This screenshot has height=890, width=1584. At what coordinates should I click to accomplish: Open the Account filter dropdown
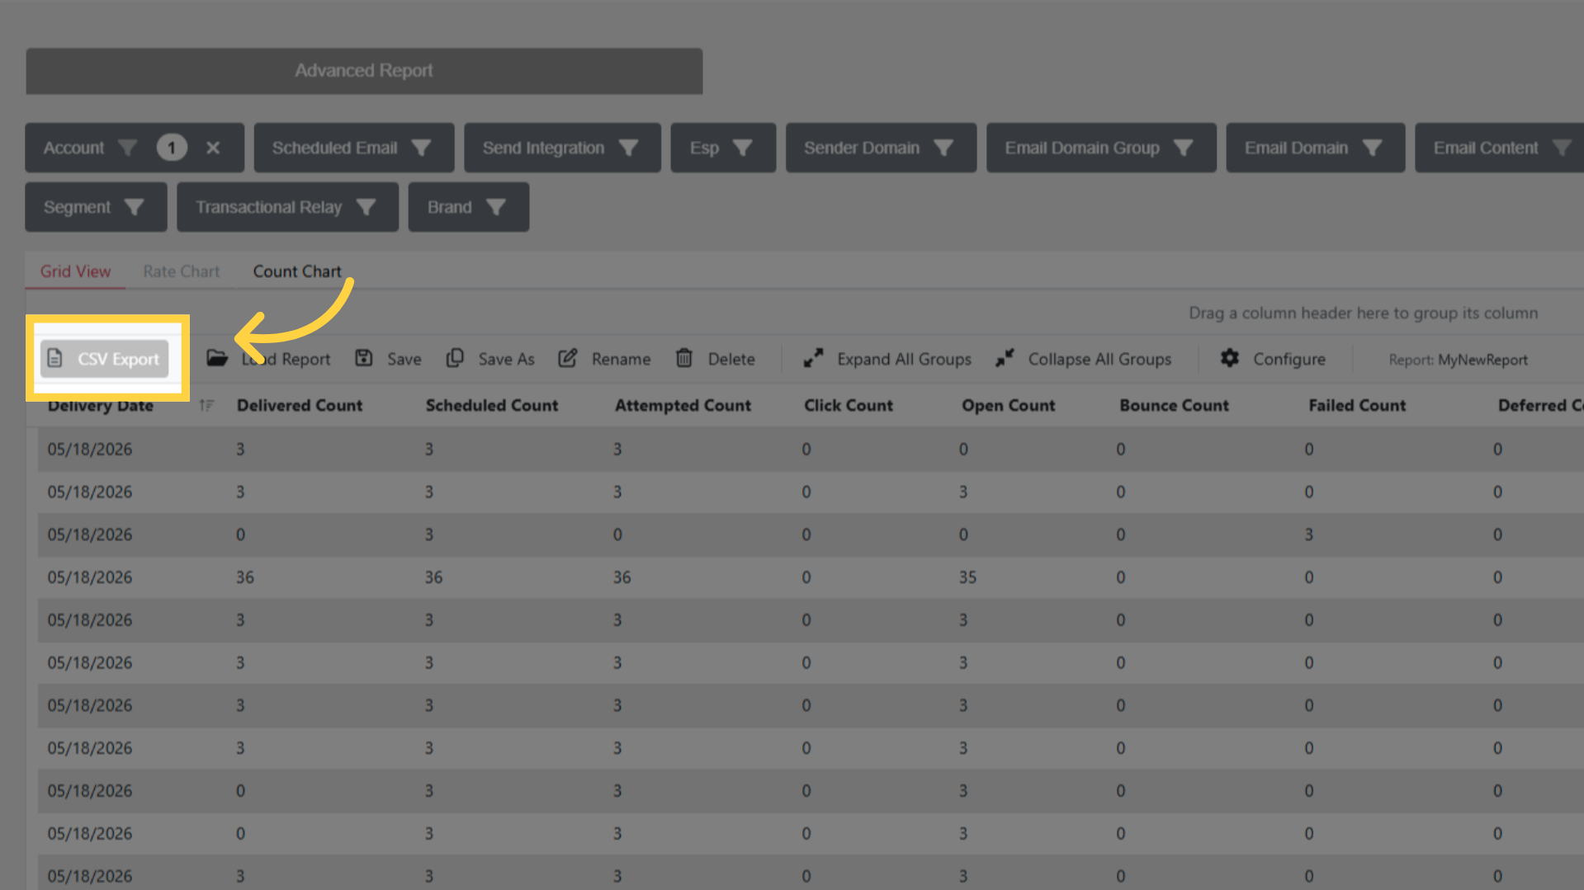click(x=135, y=148)
